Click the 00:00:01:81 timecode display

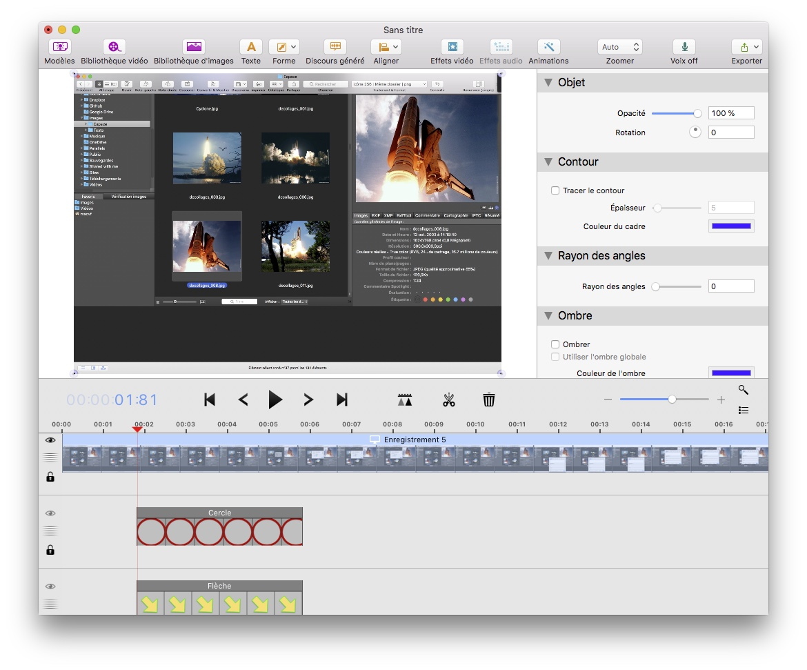pos(112,400)
